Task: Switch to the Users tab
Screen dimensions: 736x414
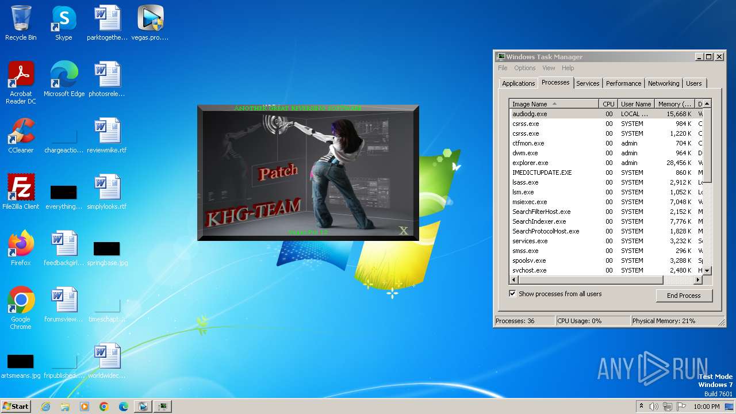Action: point(693,83)
